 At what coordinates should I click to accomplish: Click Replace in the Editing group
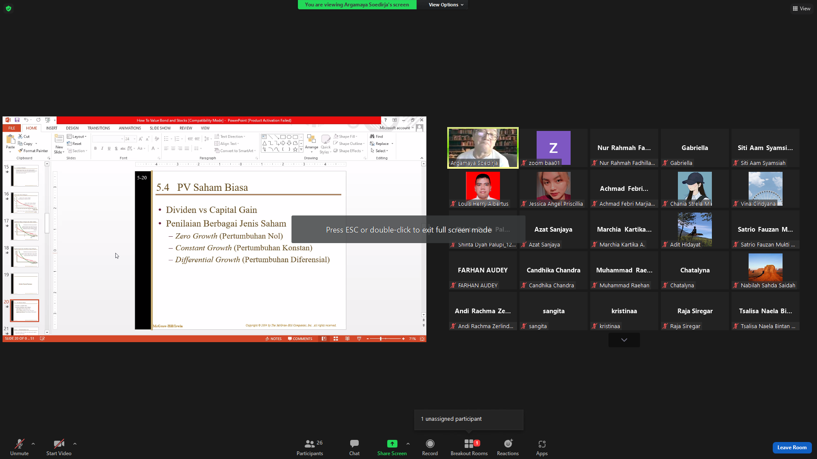[x=380, y=144]
